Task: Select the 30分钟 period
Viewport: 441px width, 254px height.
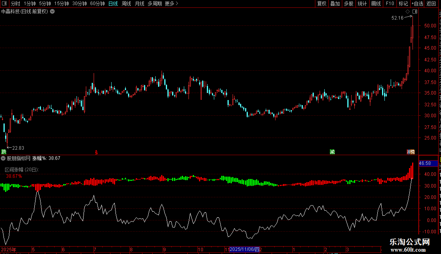Action: pos(80,4)
